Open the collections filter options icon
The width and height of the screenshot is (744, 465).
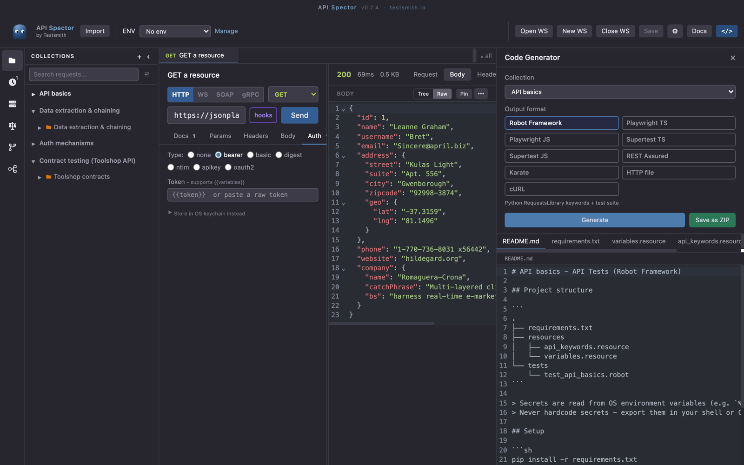click(147, 74)
